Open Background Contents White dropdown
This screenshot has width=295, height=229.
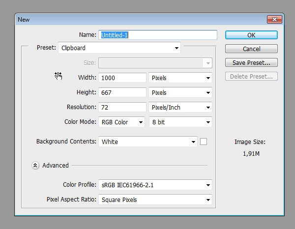click(148, 142)
